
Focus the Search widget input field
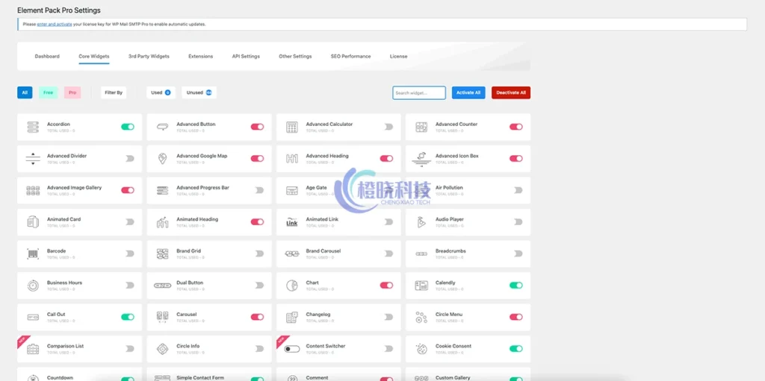tap(418, 92)
